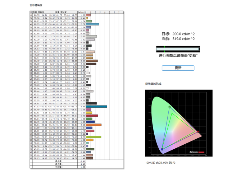Select the teal-blue bar in row 4A
241x177 pixels.
92,24
